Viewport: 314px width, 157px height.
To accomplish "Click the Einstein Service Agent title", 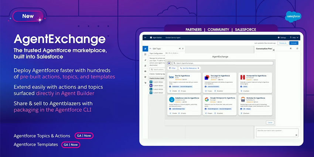I will point(173,37).
